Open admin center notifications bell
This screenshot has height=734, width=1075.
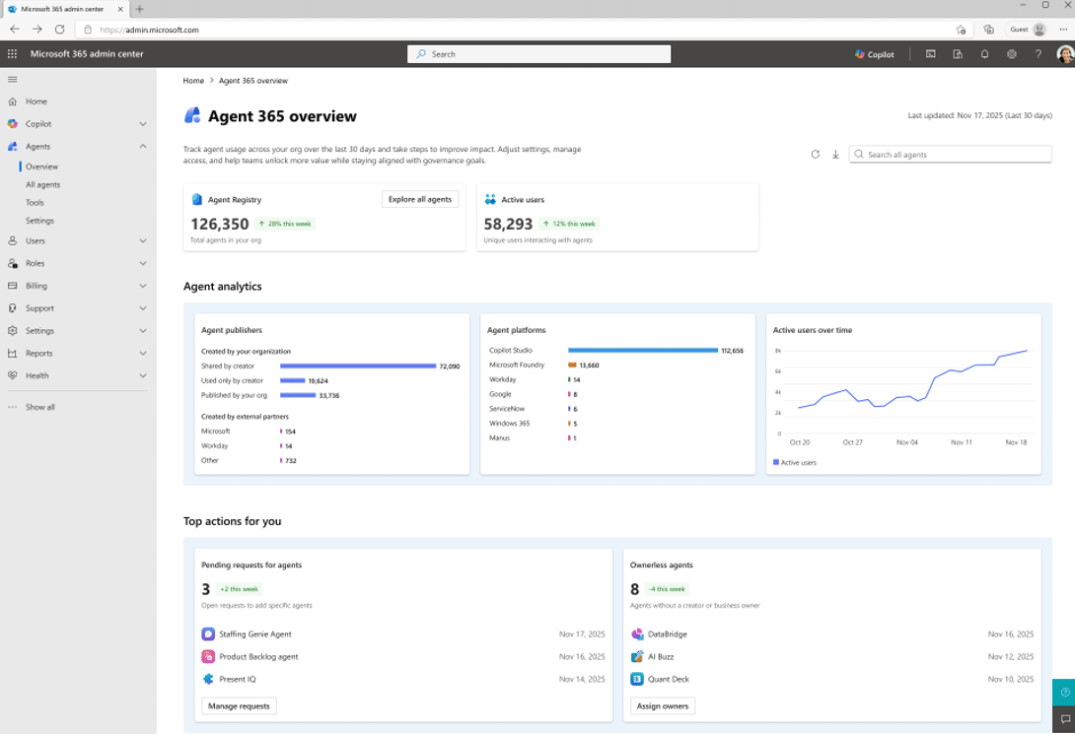pos(984,54)
